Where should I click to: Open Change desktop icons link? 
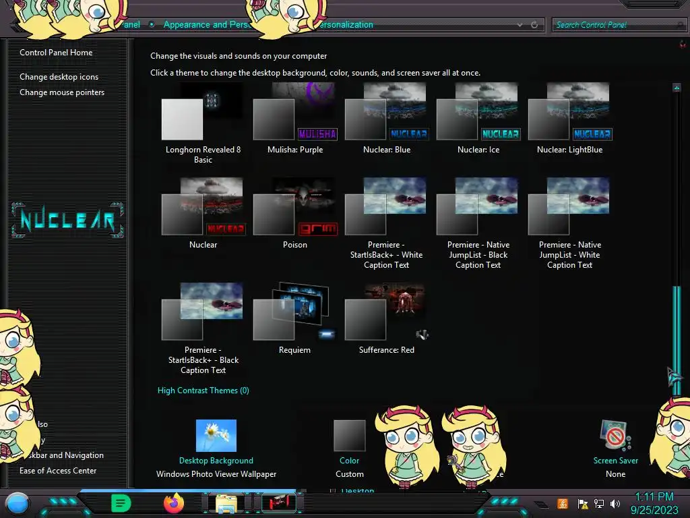pyautogui.click(x=59, y=77)
